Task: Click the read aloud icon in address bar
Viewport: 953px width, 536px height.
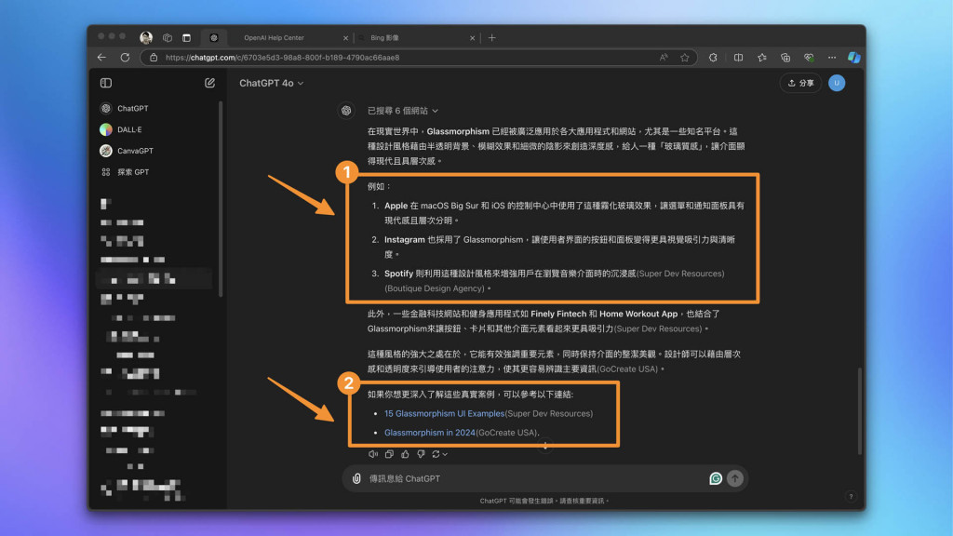Action: [664, 57]
